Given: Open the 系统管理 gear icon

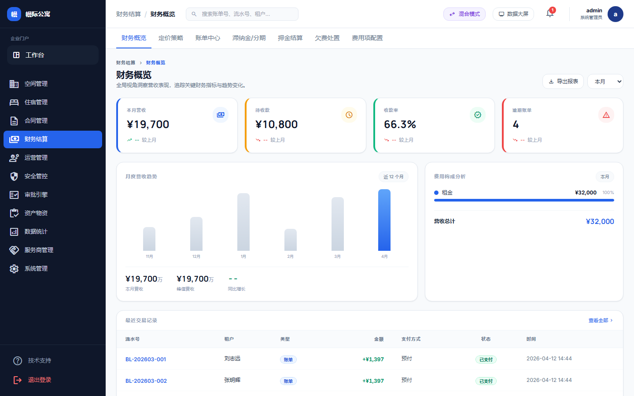Looking at the screenshot, I should (14, 268).
